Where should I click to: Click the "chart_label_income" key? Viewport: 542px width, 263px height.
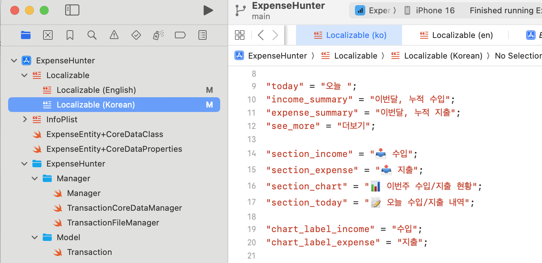(x=320, y=229)
